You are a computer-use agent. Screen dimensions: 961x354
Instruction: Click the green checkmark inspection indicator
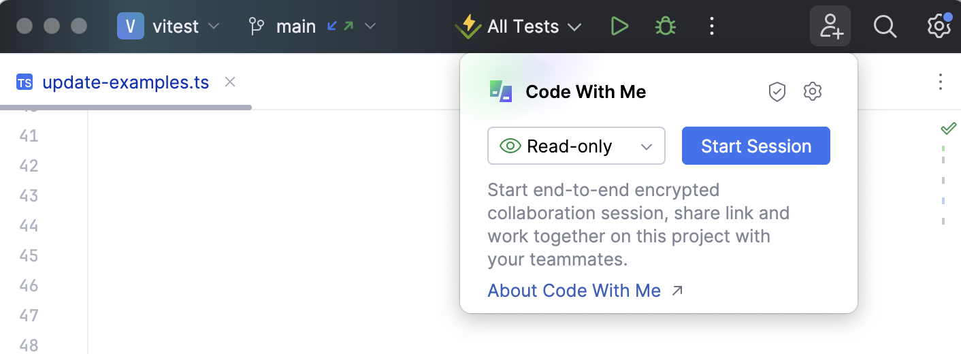pos(948,127)
